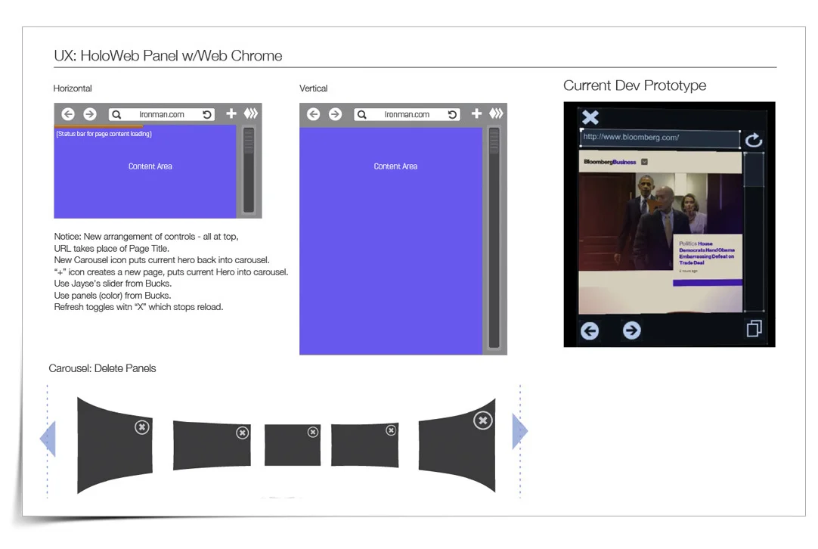
Task: Click search magnifier in Vertical panel URL bar
Action: 362,114
